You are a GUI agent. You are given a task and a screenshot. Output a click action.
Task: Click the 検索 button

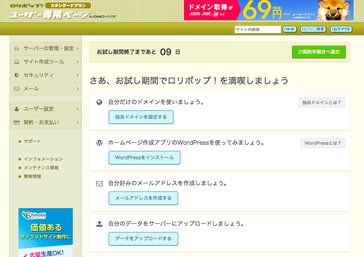pyautogui.click(x=289, y=29)
